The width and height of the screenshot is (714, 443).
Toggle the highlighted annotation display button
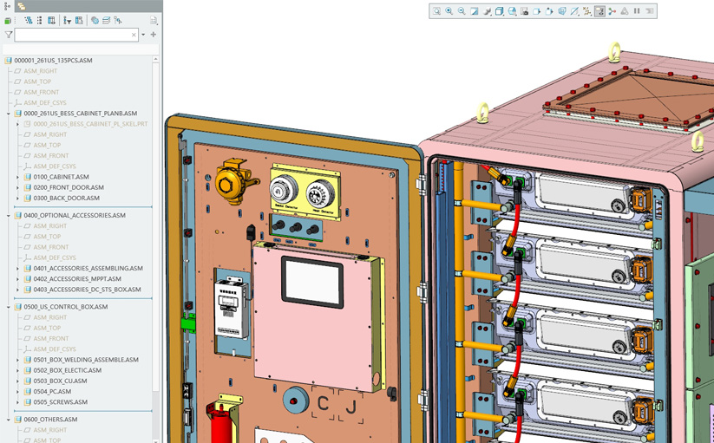point(599,11)
